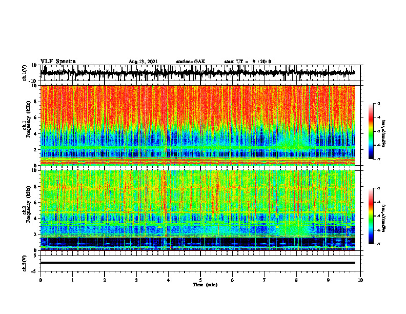Click the ch.1(V) waveform axis label

[x=25, y=73]
